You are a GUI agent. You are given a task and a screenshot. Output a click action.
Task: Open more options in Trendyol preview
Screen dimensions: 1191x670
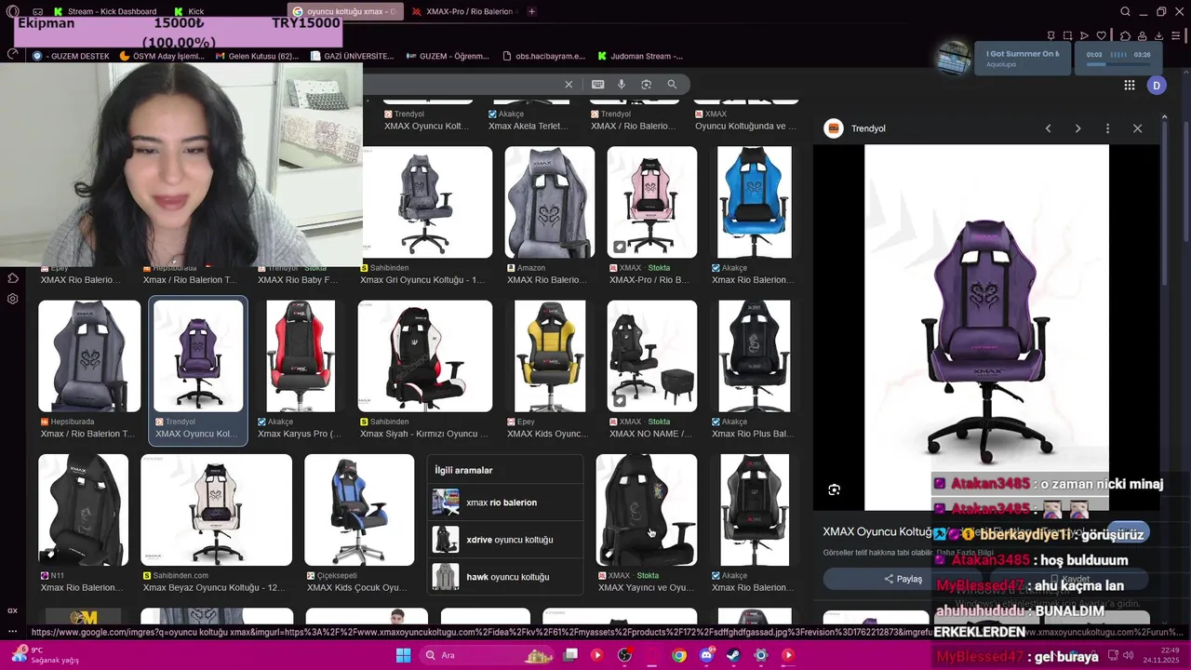[x=1107, y=128]
